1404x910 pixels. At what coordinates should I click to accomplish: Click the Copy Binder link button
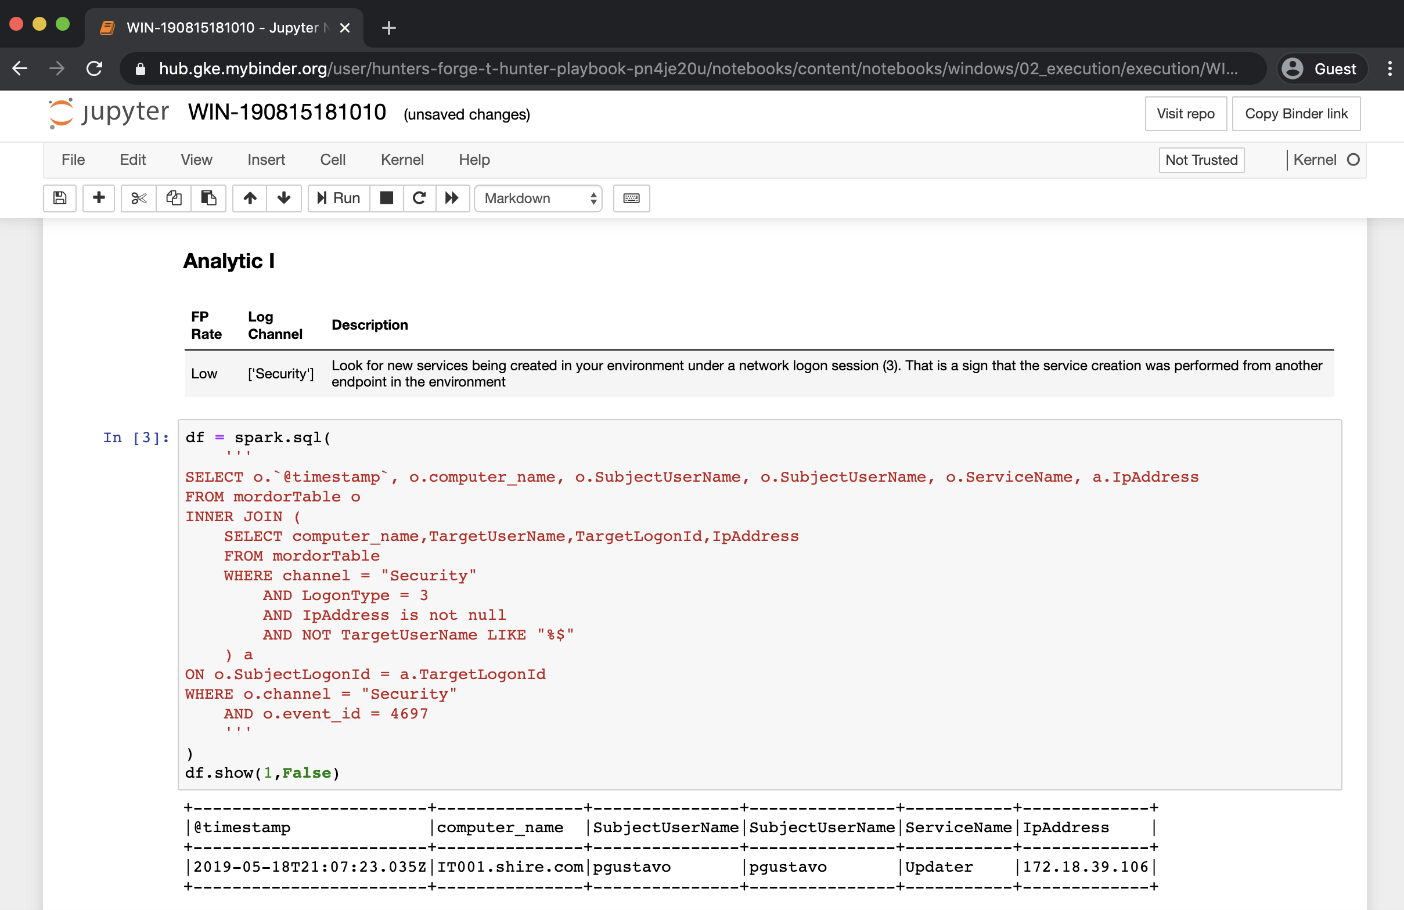pyautogui.click(x=1295, y=114)
